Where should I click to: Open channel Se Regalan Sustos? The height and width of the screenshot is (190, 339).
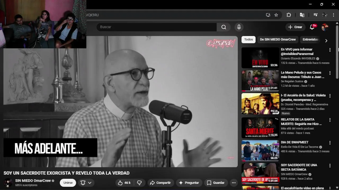[x=292, y=82]
